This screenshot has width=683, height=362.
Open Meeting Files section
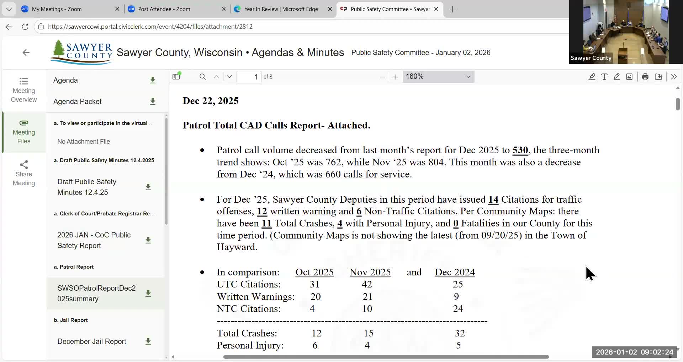tap(24, 132)
